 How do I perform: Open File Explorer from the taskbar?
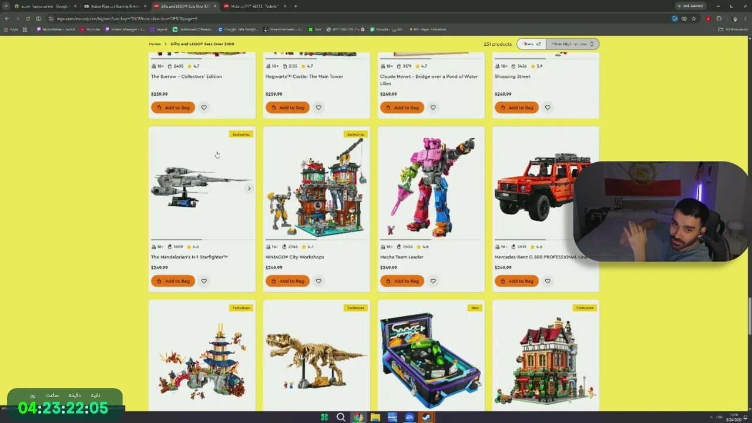coord(375,417)
